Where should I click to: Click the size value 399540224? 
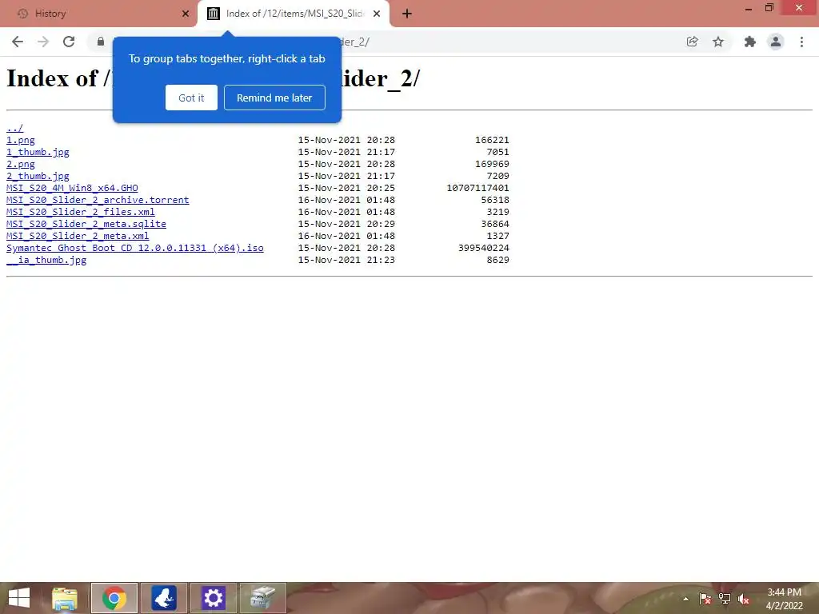(484, 248)
